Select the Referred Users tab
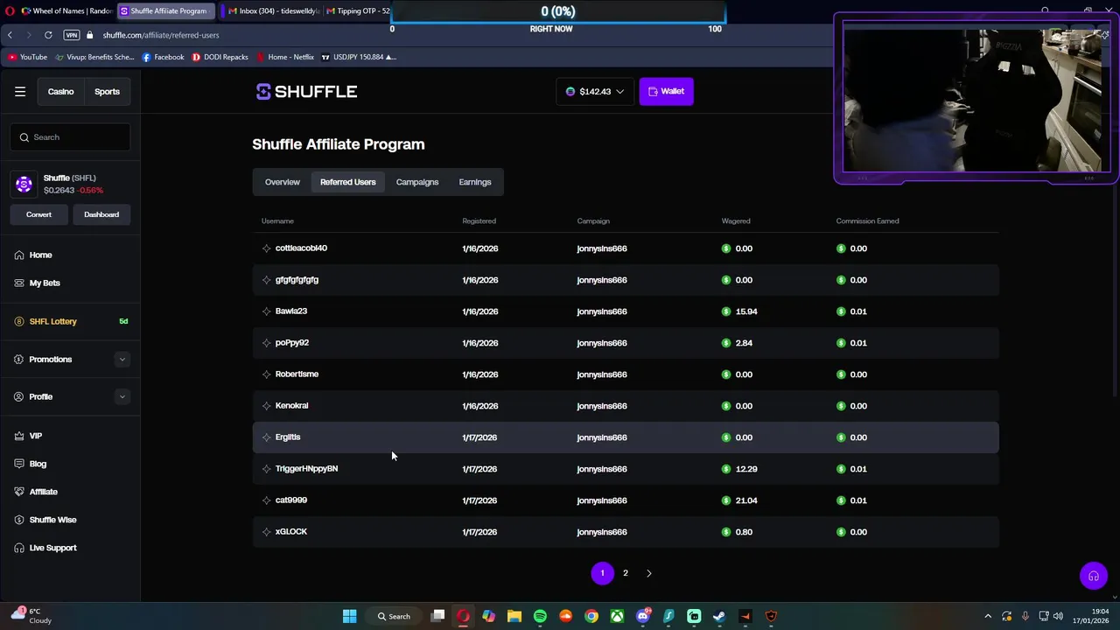Screen dimensions: 1120x630 pyautogui.click(x=347, y=182)
